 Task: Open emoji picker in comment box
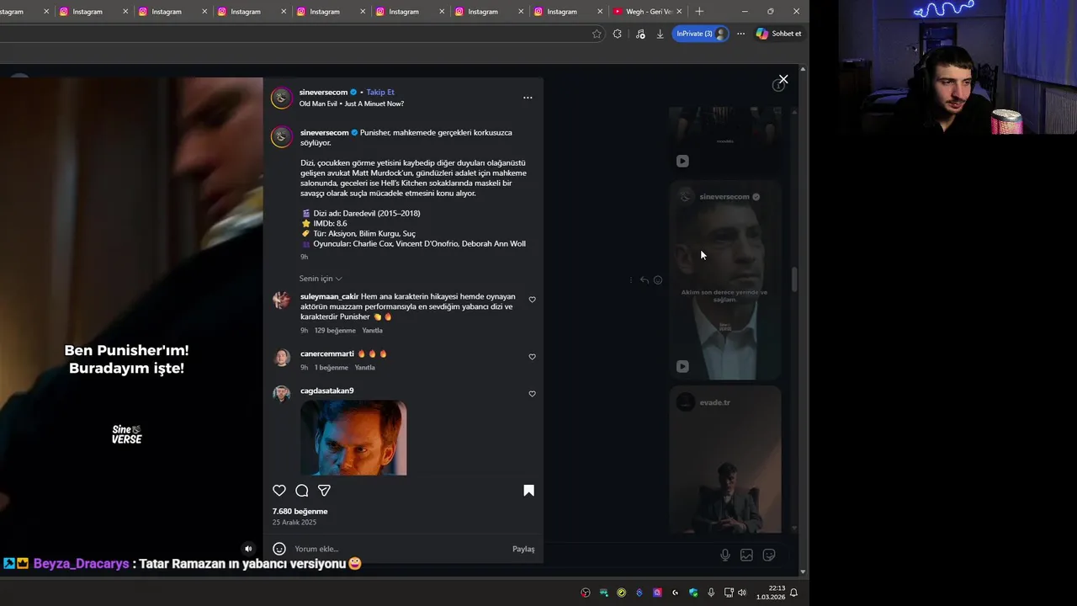pyautogui.click(x=279, y=549)
